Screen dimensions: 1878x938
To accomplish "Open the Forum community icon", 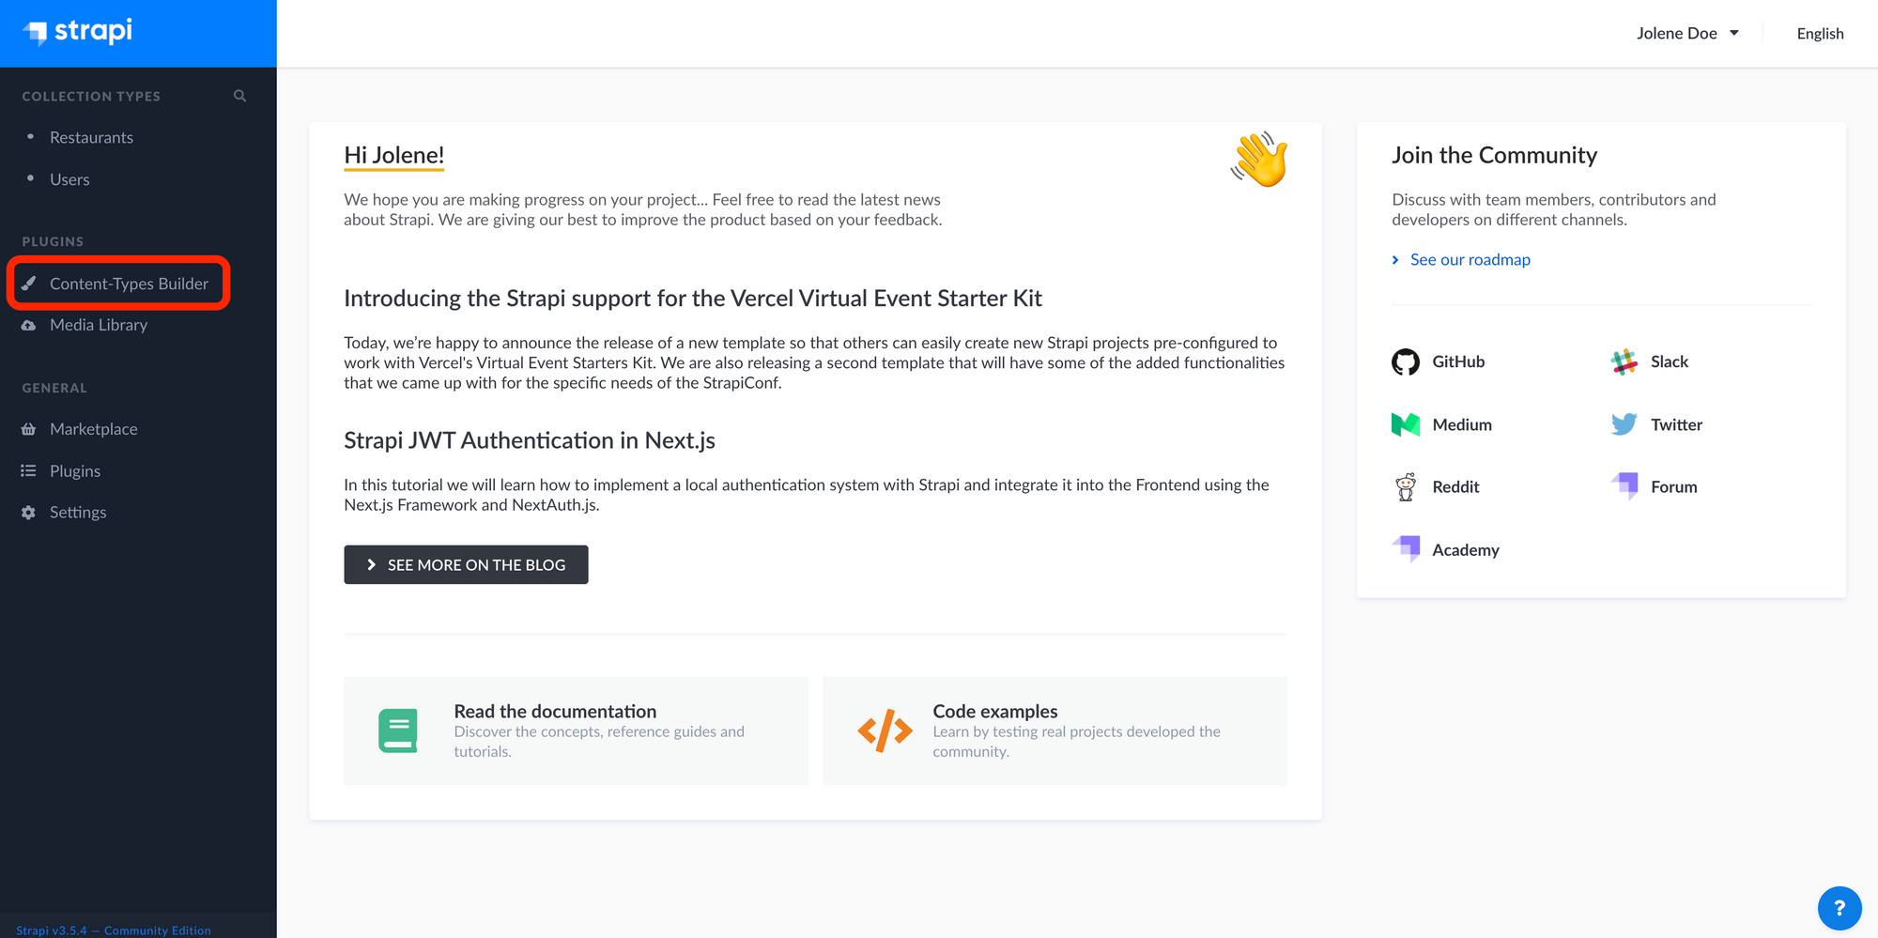I will 1624,485.
